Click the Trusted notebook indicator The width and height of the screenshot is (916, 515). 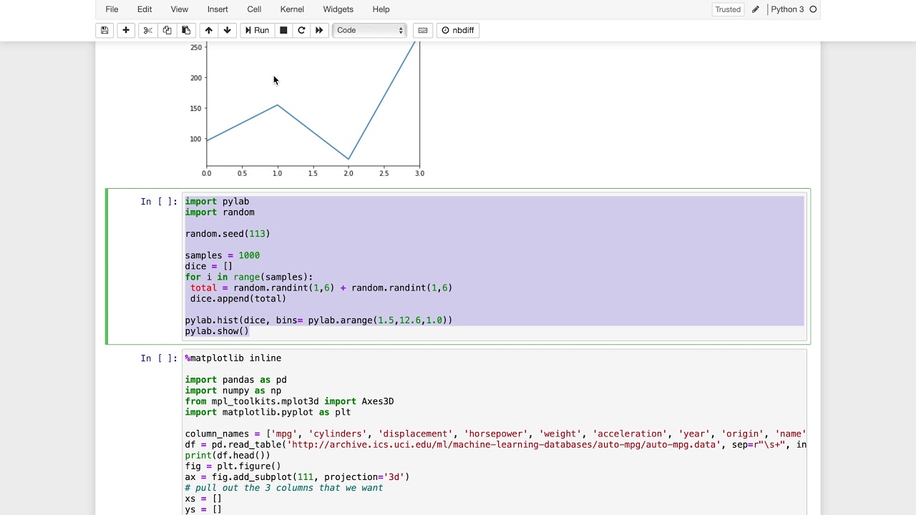pos(728,9)
